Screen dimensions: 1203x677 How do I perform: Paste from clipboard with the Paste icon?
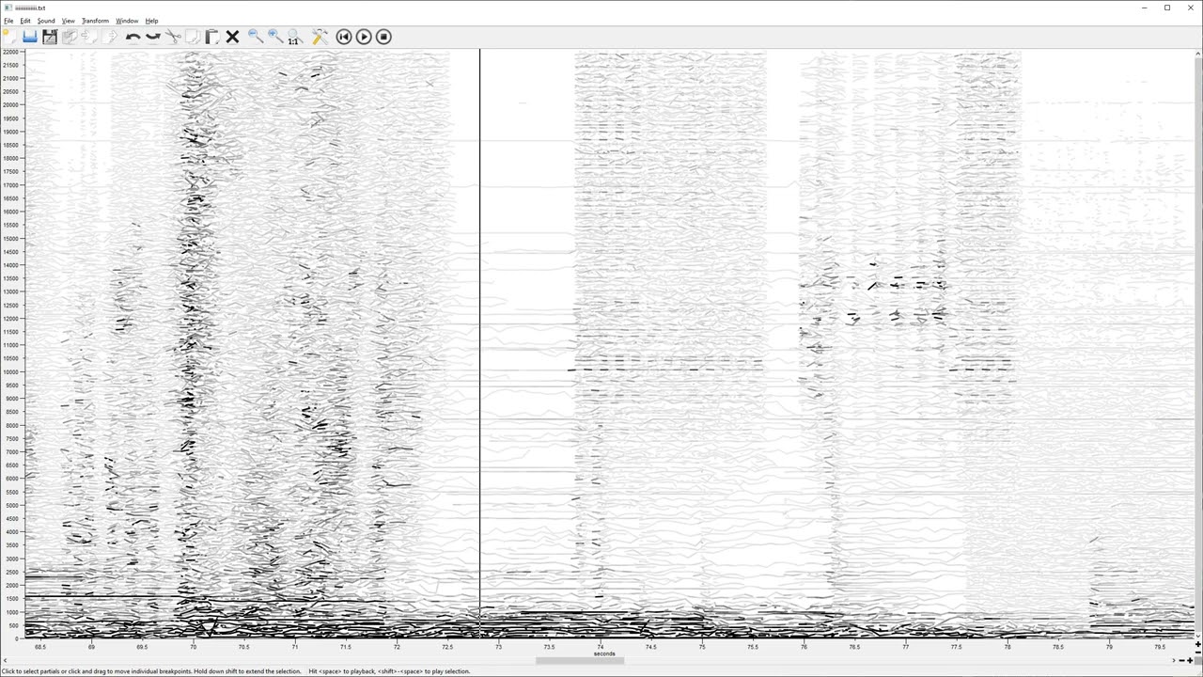tap(212, 37)
